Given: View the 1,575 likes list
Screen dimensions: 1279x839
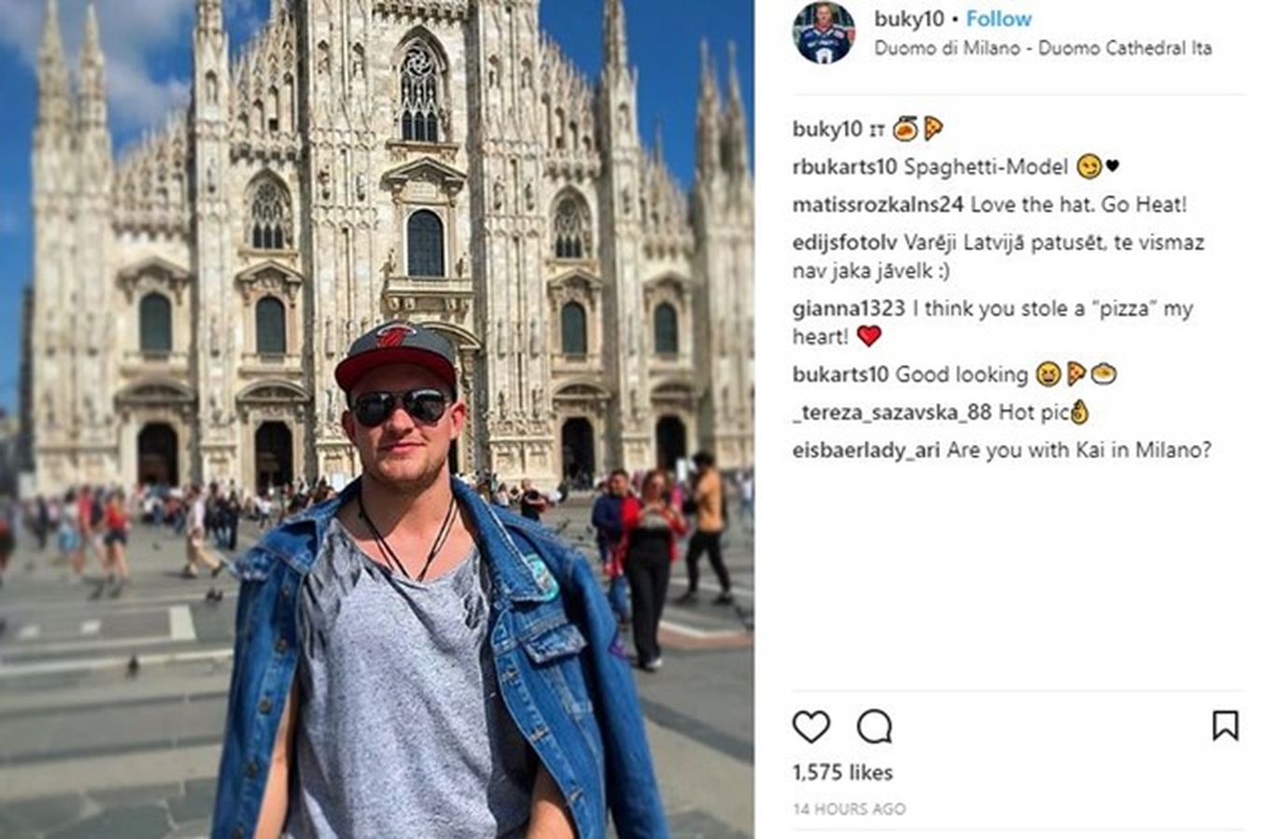Looking at the screenshot, I should [842, 773].
